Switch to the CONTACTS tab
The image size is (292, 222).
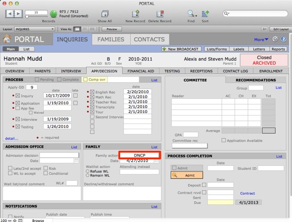coord(149,39)
